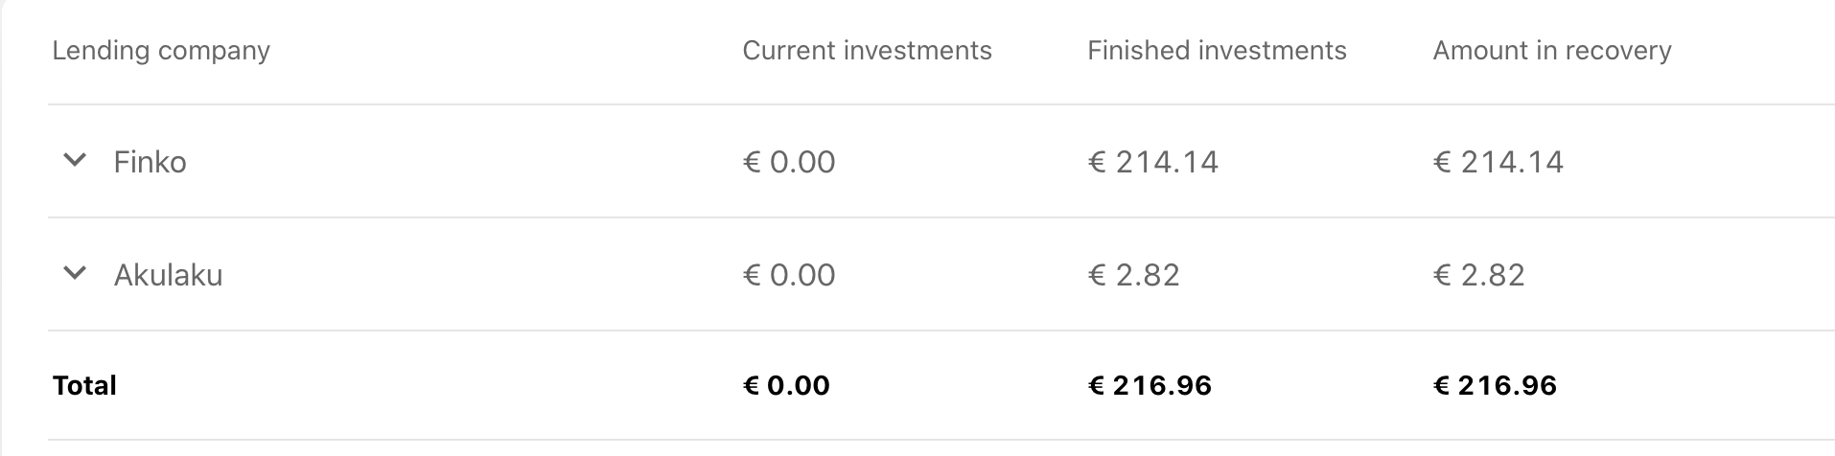Sort by Amount in recovery column header
The height and width of the screenshot is (456, 1835).
coord(1552,51)
